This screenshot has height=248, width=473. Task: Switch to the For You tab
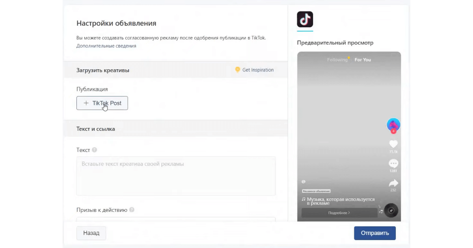click(363, 60)
